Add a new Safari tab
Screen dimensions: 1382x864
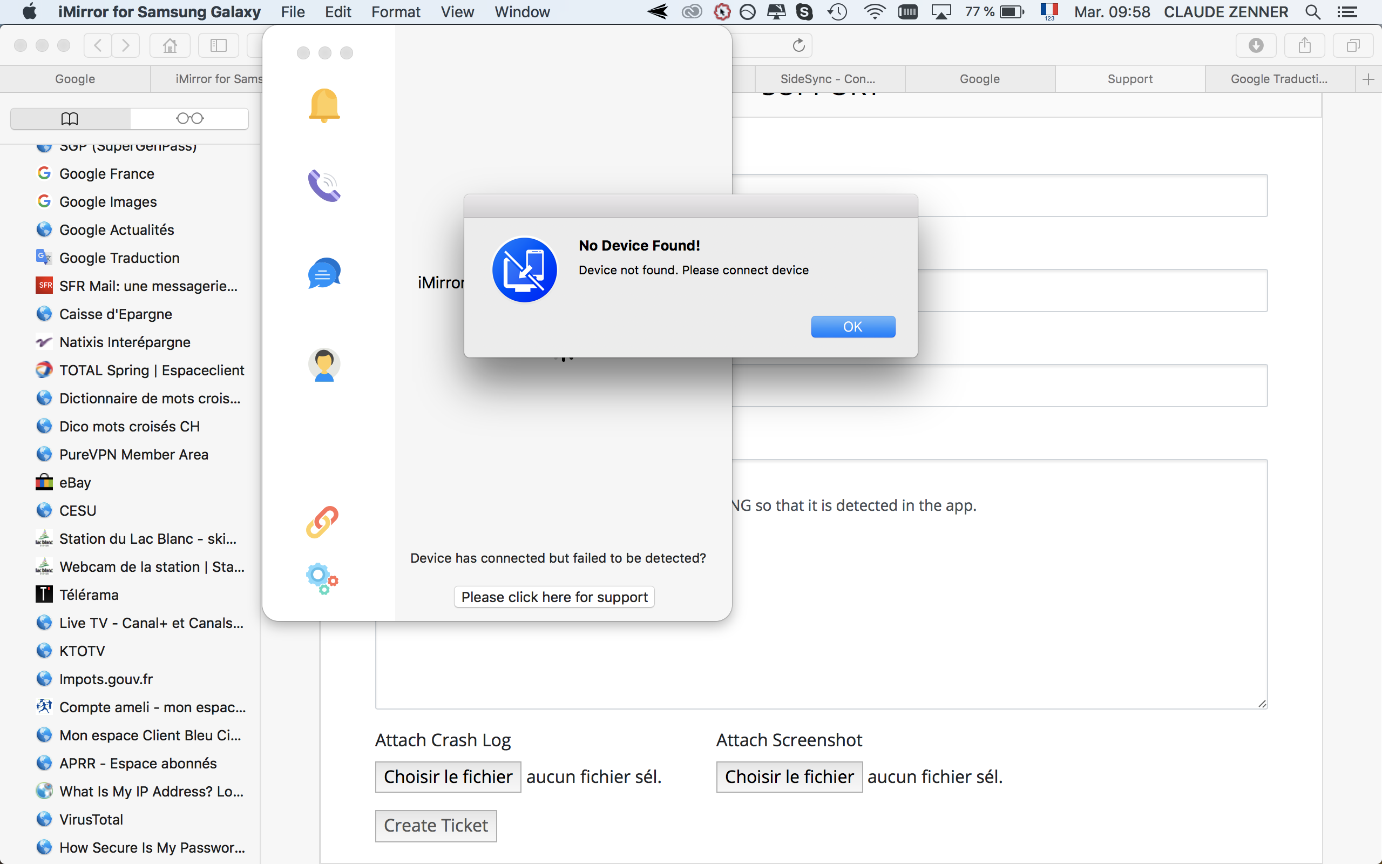[1369, 79]
